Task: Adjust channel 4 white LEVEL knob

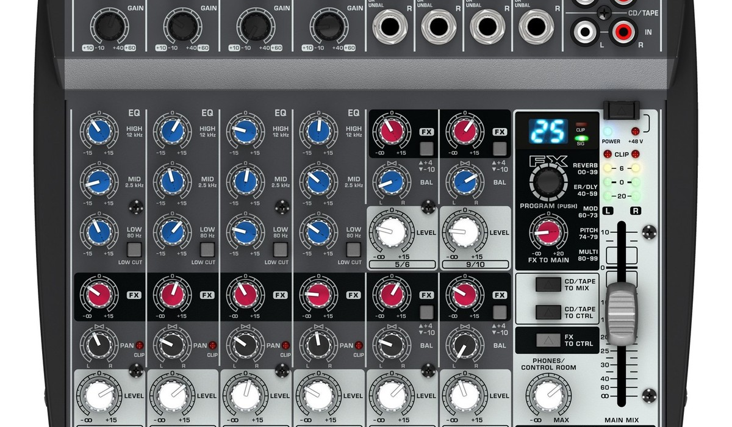Action: pos(318,396)
